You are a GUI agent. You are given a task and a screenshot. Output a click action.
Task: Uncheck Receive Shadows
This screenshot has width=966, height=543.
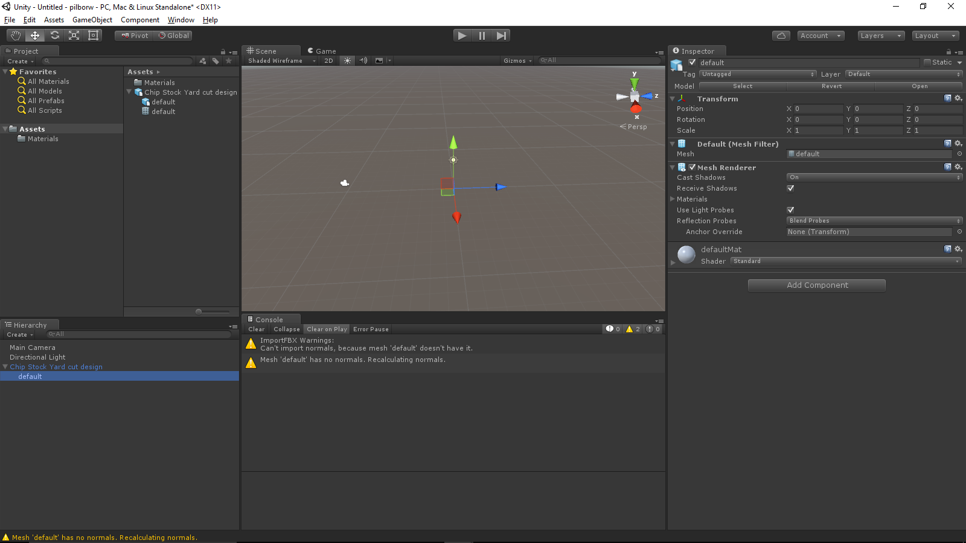(791, 188)
